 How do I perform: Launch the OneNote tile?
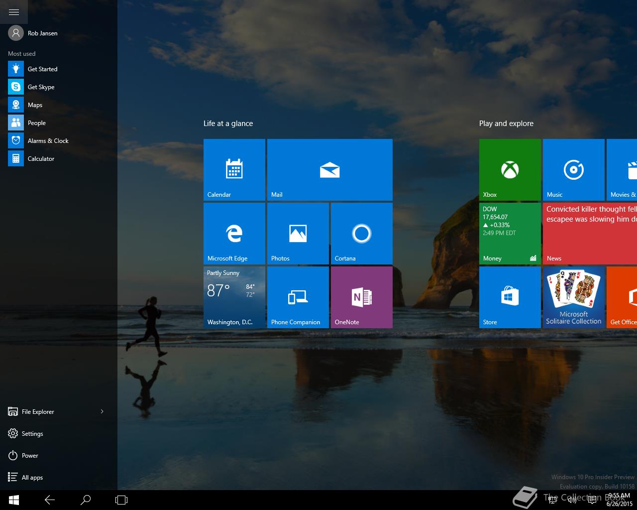coord(362,297)
